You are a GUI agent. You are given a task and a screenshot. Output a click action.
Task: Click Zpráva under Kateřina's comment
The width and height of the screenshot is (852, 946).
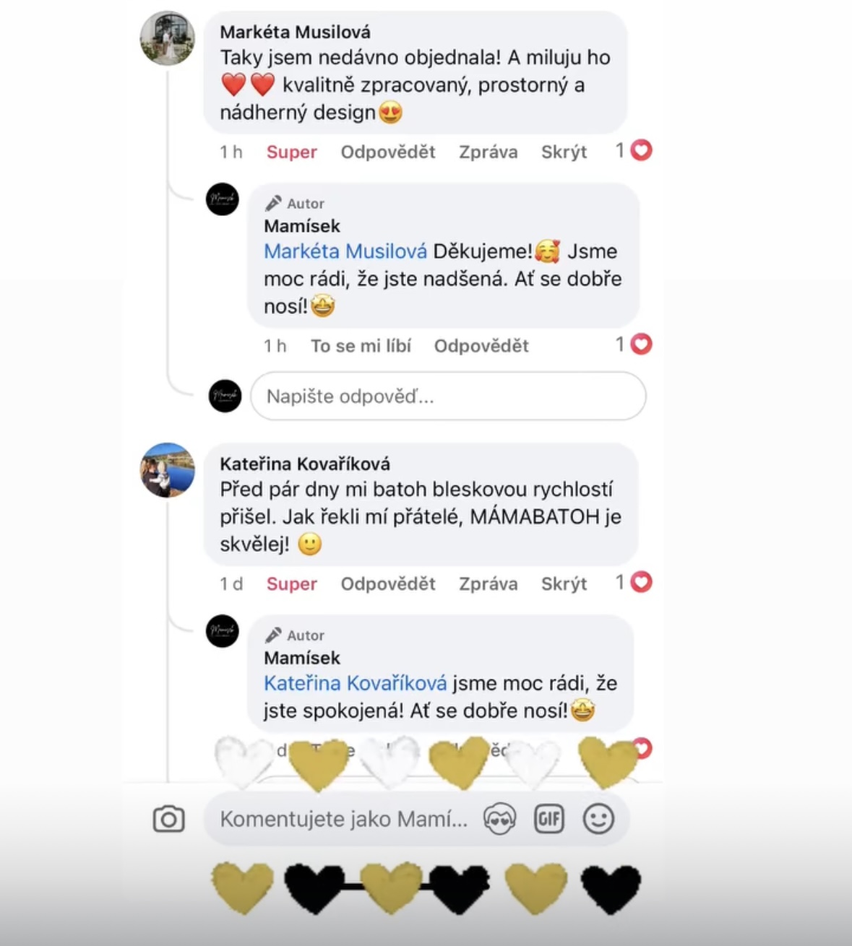[489, 583]
